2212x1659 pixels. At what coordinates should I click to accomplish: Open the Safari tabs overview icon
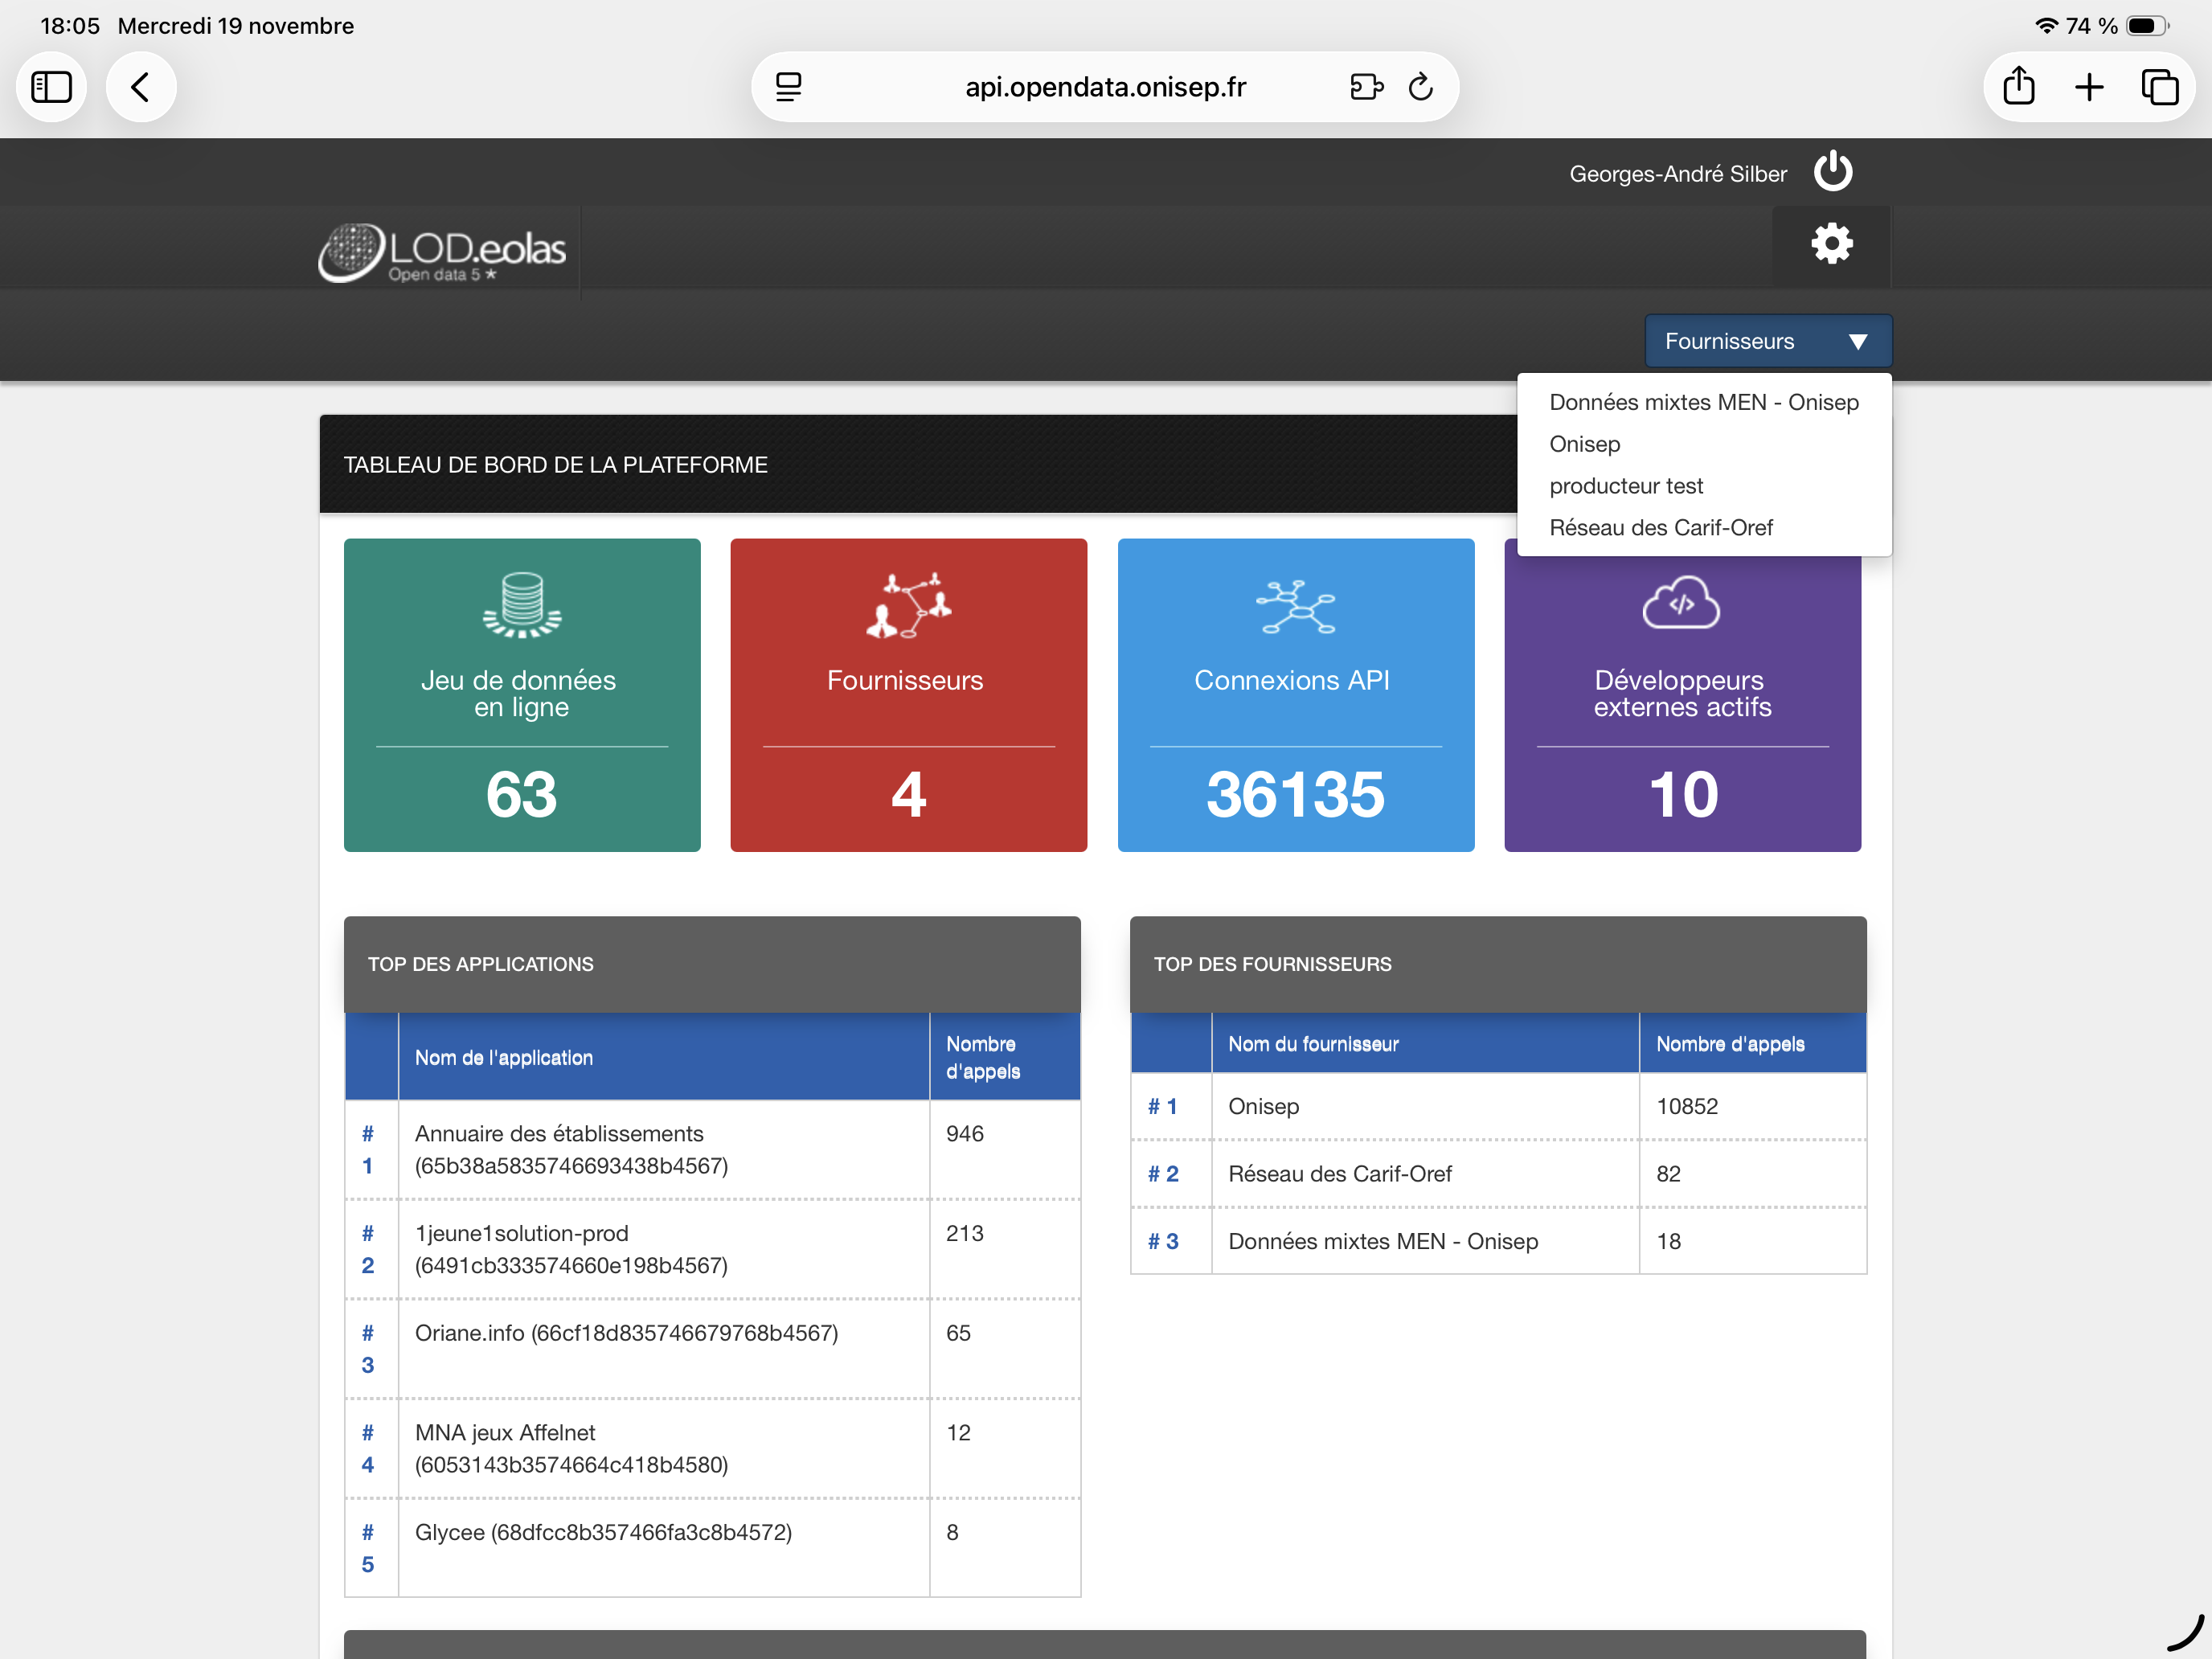(2159, 87)
